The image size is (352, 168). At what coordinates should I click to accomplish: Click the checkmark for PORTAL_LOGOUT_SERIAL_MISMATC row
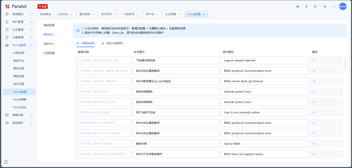tap(314, 71)
